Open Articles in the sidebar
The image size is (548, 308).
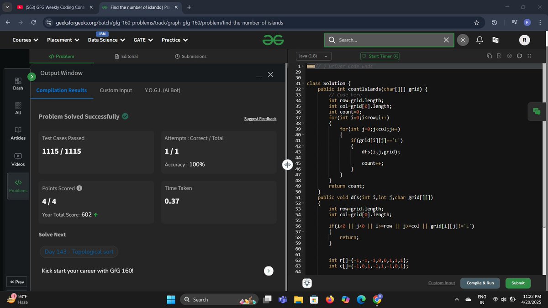[x=18, y=134]
